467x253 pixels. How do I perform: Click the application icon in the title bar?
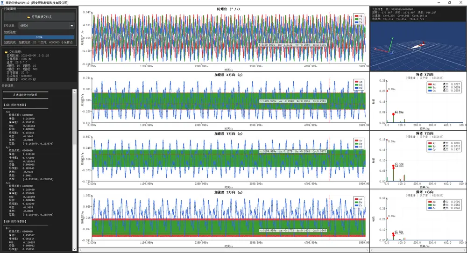click(x=3, y=3)
